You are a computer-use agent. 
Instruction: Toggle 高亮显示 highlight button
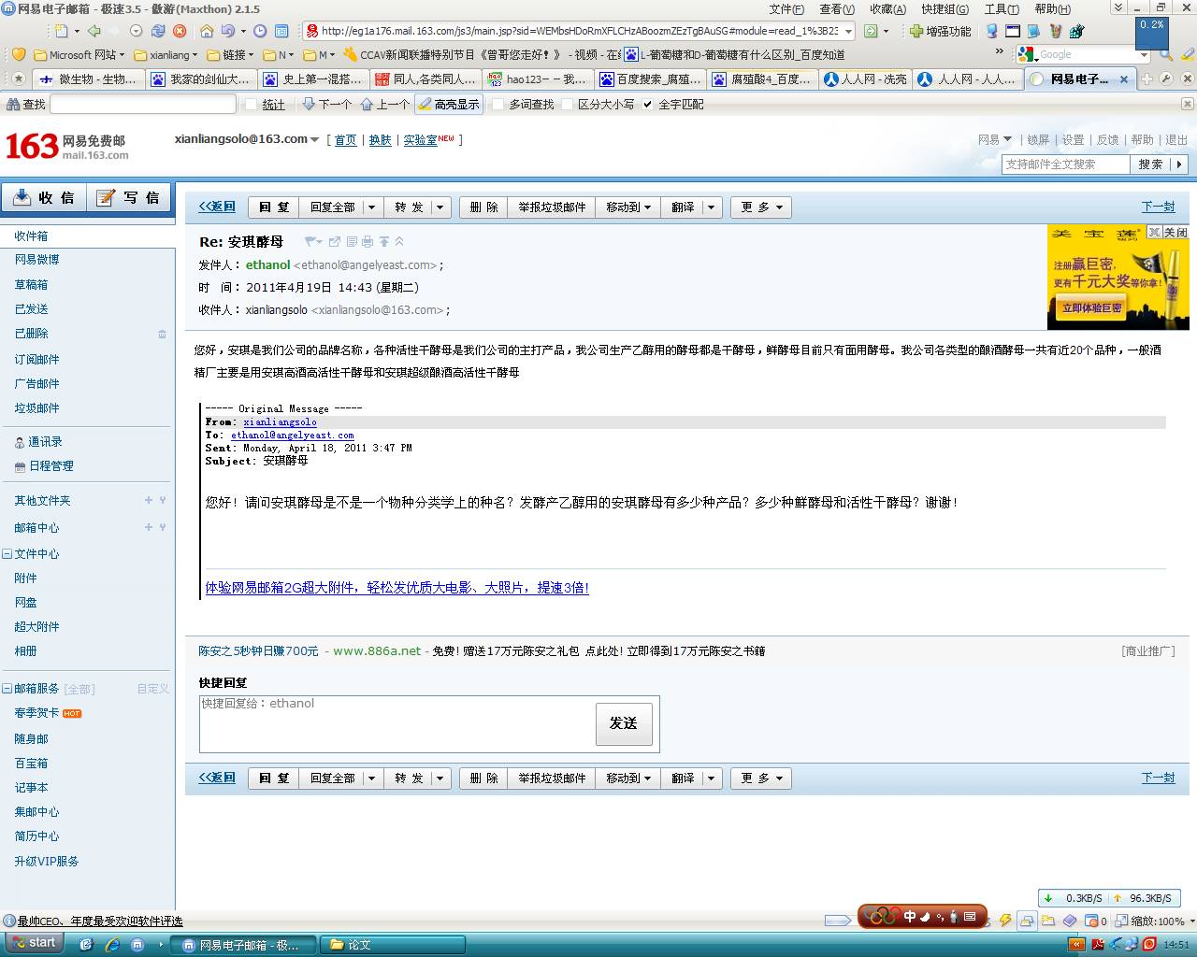click(449, 105)
